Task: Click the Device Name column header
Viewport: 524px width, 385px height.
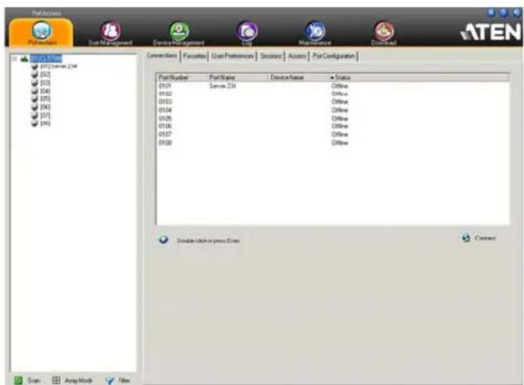Action: [x=287, y=78]
